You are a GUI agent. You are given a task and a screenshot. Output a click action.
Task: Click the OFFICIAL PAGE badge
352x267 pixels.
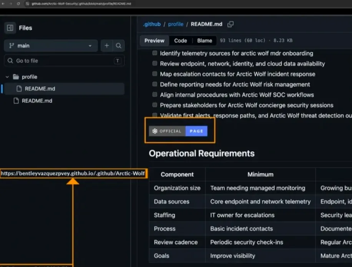(x=178, y=131)
